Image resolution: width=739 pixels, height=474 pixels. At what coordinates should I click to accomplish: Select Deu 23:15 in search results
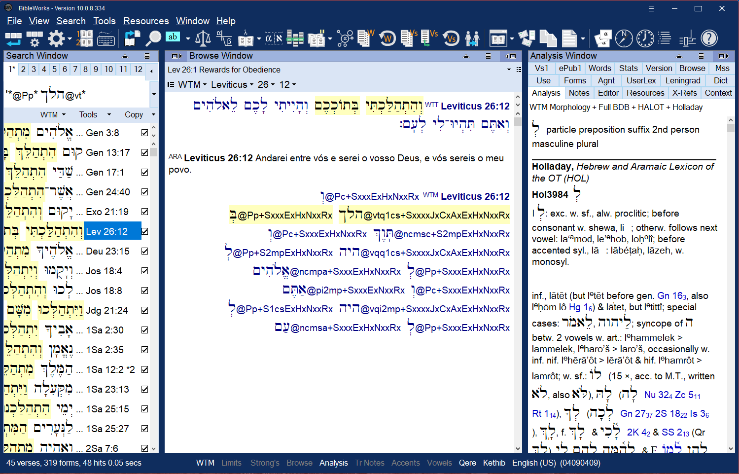point(107,251)
